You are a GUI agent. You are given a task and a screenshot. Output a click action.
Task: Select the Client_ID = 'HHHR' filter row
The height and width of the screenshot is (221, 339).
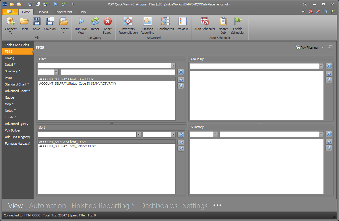[x=107, y=79]
